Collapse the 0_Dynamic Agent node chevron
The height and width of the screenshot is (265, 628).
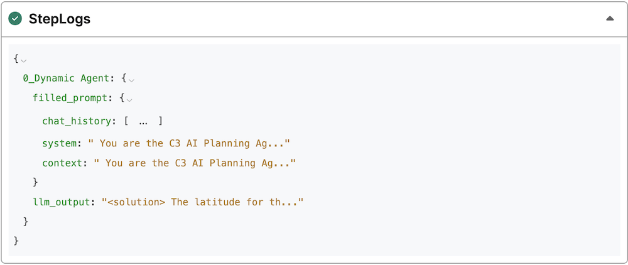[132, 80]
